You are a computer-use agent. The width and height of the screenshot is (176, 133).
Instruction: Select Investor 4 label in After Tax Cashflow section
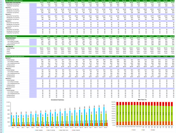pos(8,28)
